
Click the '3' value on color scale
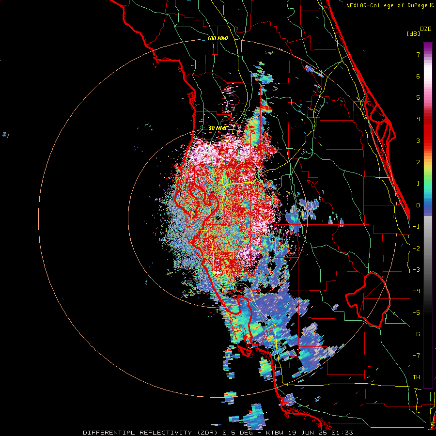(x=418, y=140)
